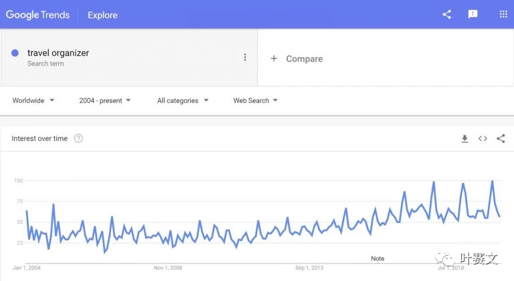Click the Google Trends logo
The width and height of the screenshot is (514, 281).
[x=37, y=15]
